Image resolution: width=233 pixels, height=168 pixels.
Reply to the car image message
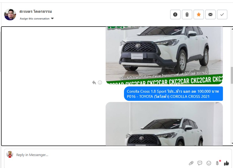click(x=94, y=82)
